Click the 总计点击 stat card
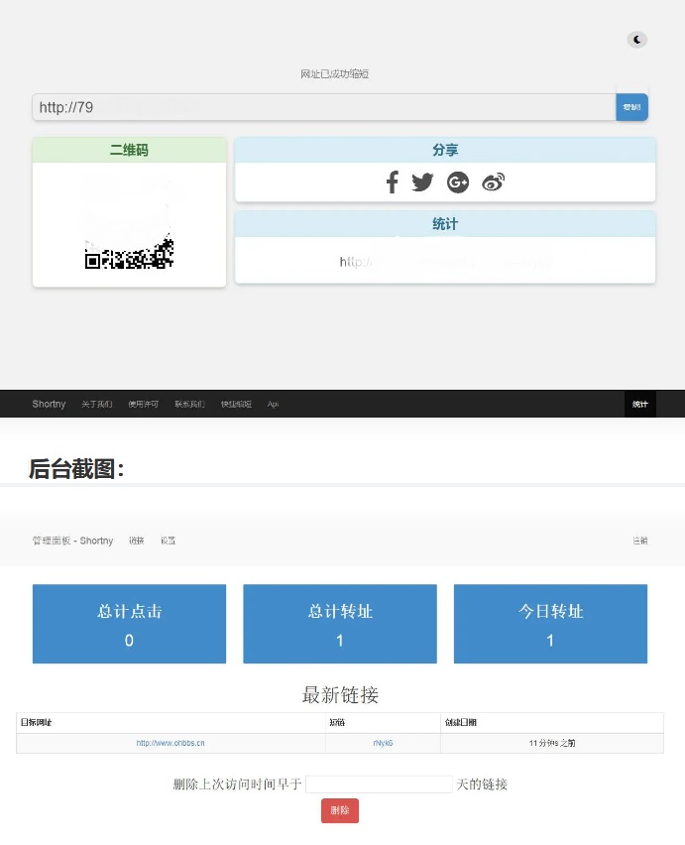685x845 pixels. [129, 624]
